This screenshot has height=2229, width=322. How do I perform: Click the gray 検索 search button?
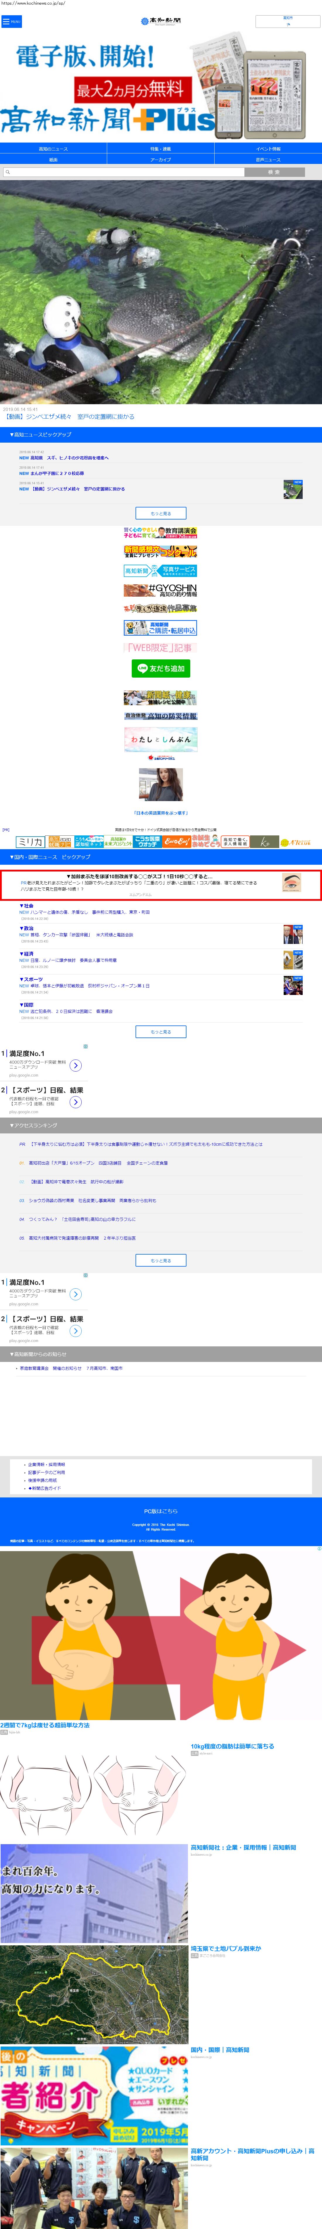(275, 172)
